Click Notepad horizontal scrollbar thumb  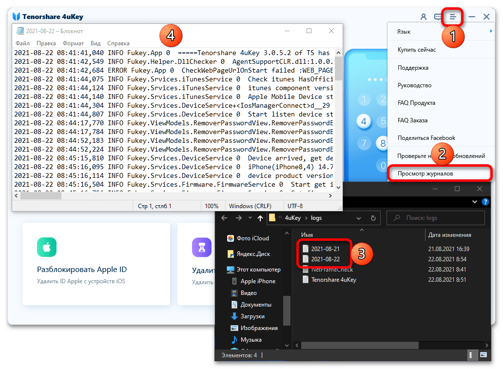pos(41,195)
